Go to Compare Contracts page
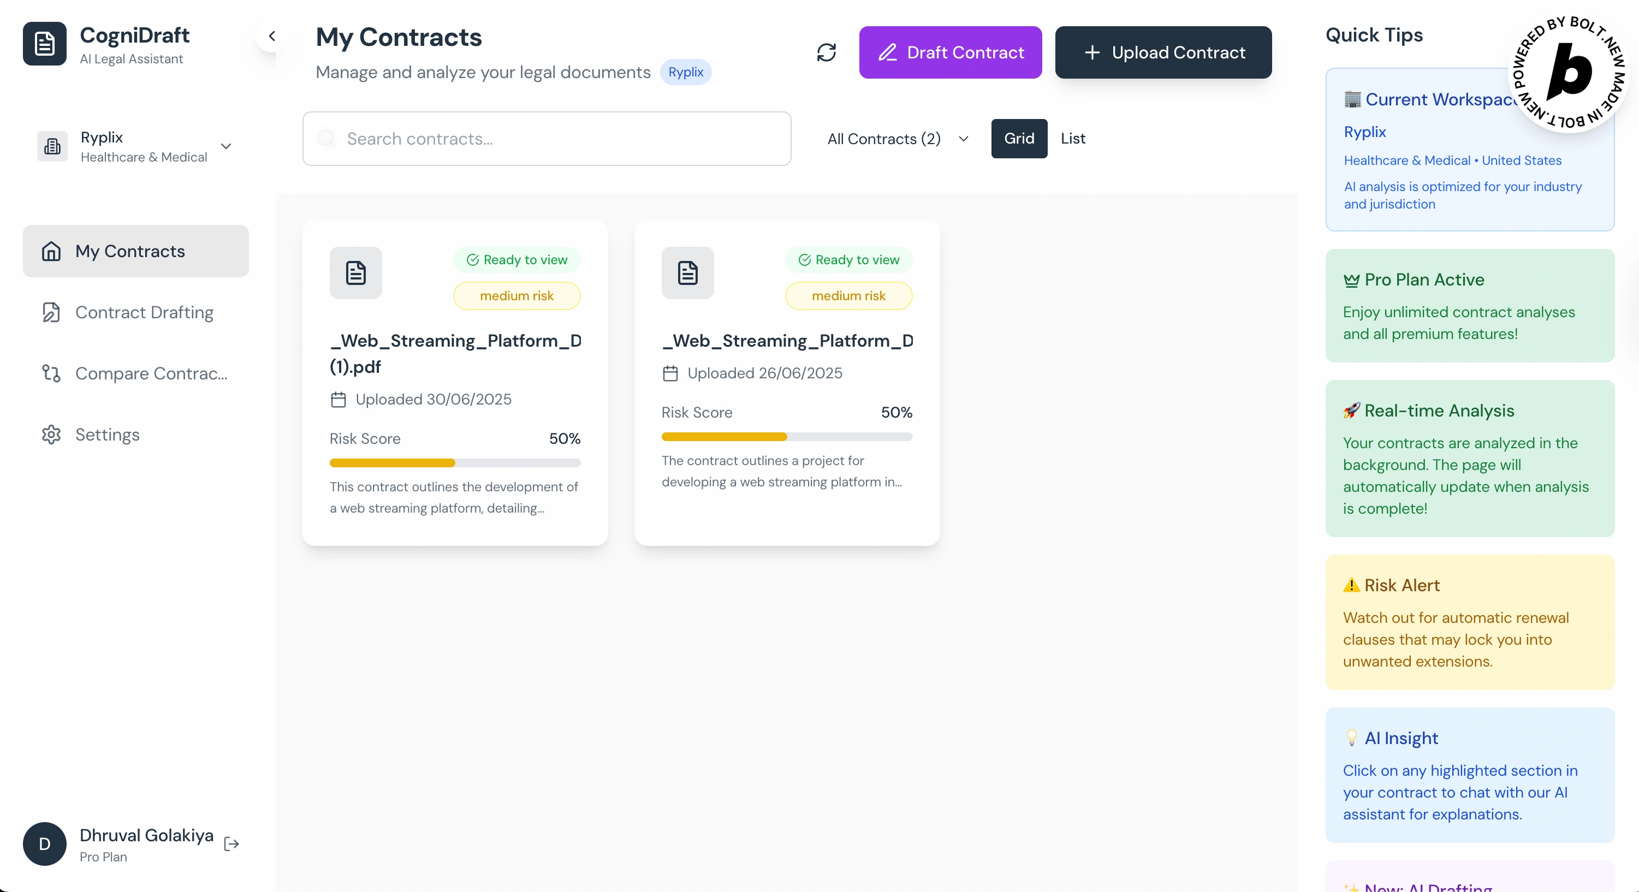The image size is (1639, 892). tap(150, 373)
